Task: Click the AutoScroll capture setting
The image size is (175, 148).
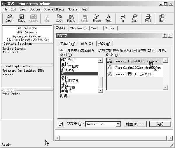Action: 11,52
